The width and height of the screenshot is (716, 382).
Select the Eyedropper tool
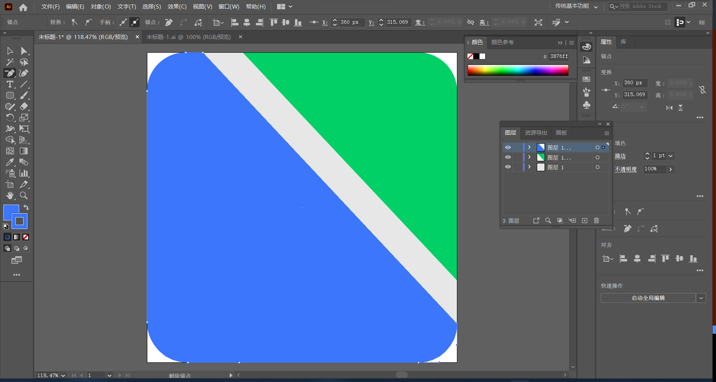[x=10, y=162]
